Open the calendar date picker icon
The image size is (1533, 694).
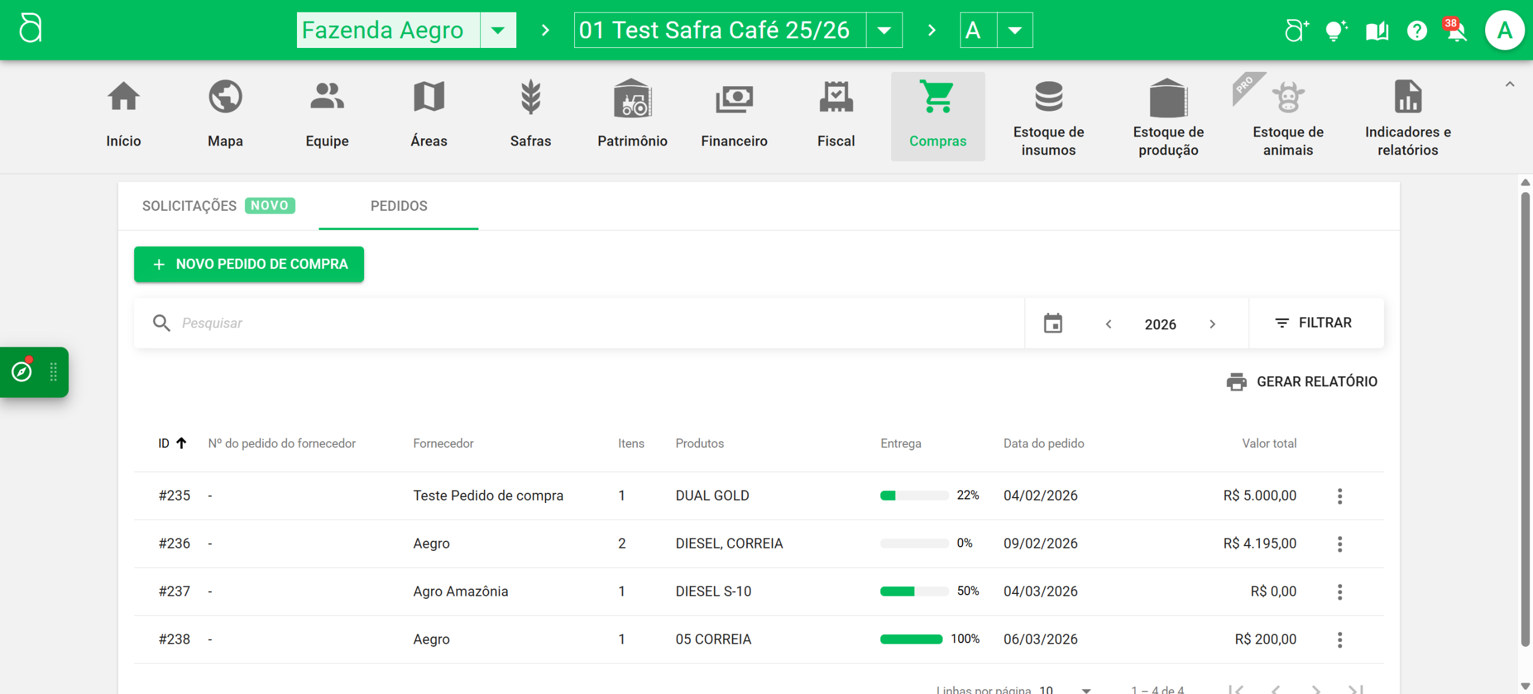[x=1053, y=323]
